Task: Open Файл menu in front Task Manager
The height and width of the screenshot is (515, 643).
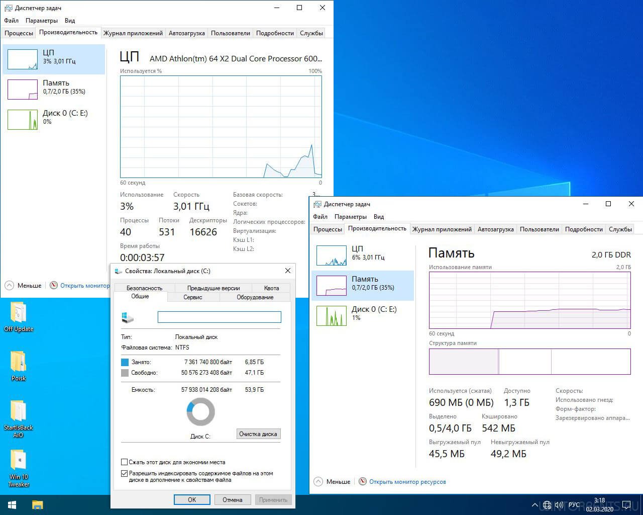Action: coord(320,217)
